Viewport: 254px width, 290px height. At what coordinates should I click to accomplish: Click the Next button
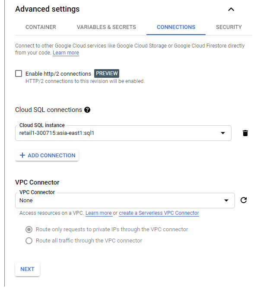(27, 269)
